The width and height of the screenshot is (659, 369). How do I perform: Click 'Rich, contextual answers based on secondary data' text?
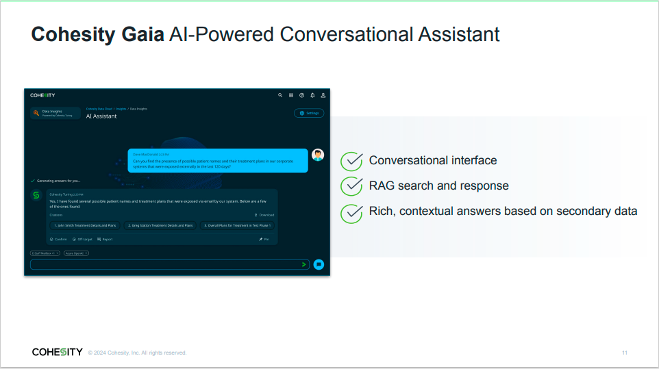[x=503, y=211]
